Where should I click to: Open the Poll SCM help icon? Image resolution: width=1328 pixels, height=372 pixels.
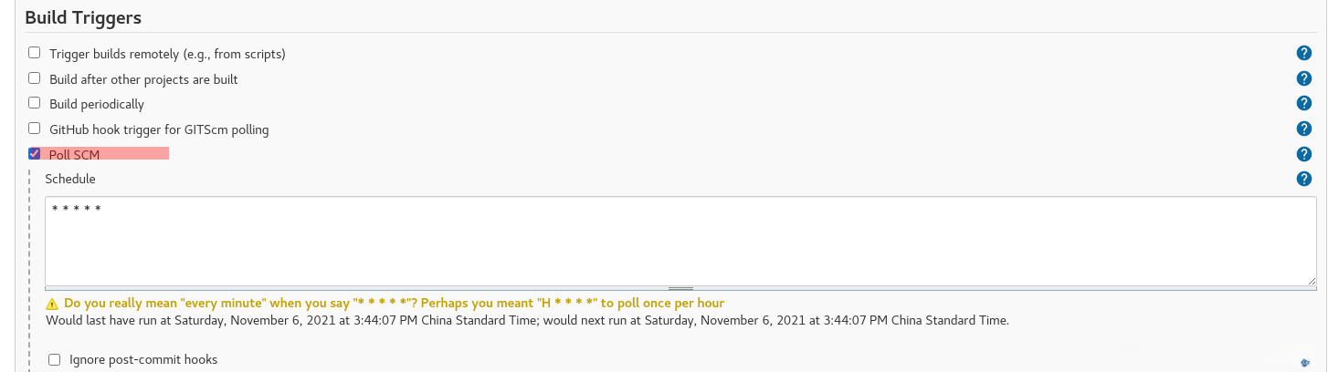pyautogui.click(x=1304, y=155)
